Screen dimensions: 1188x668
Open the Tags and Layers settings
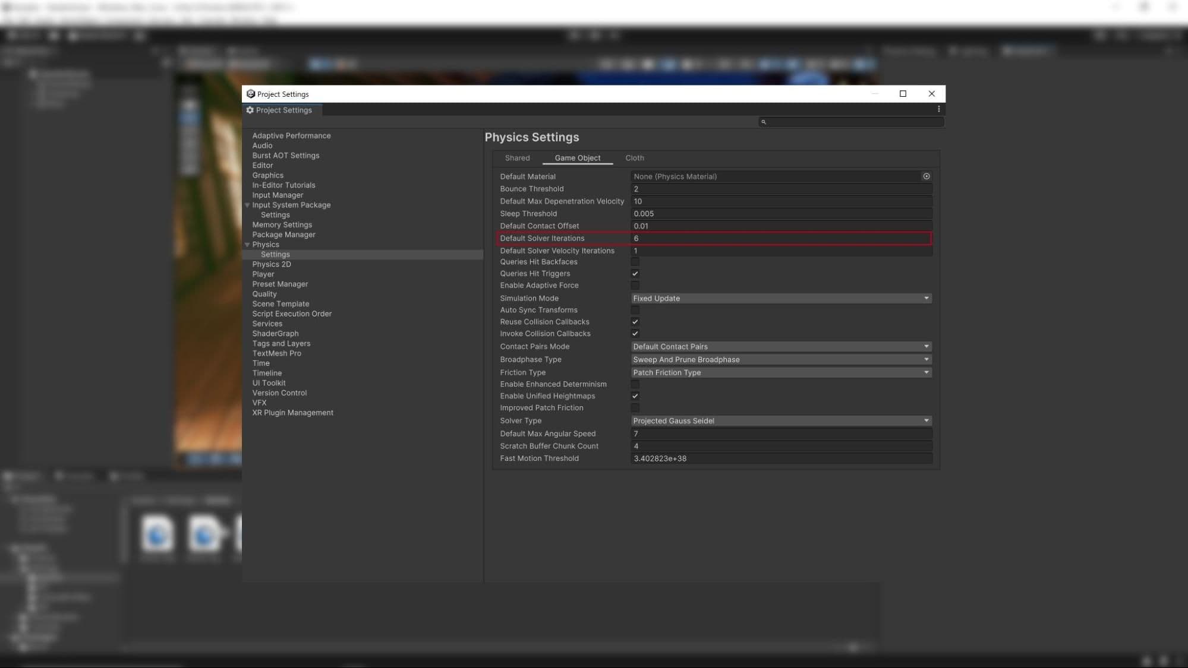pyautogui.click(x=281, y=343)
